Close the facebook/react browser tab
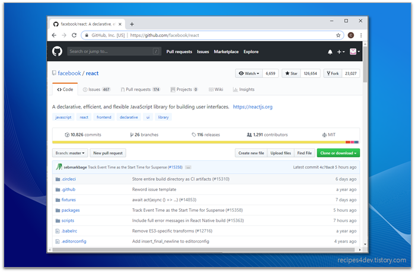The image size is (415, 273). pyautogui.click(x=120, y=24)
